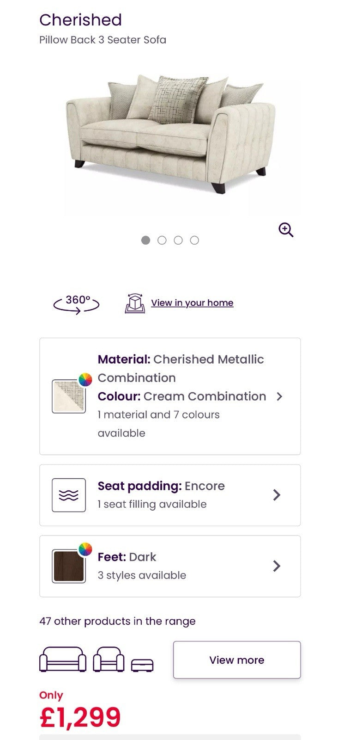Click the cream combination fabric swatch
This screenshot has width=338, height=740.
pos(68,397)
